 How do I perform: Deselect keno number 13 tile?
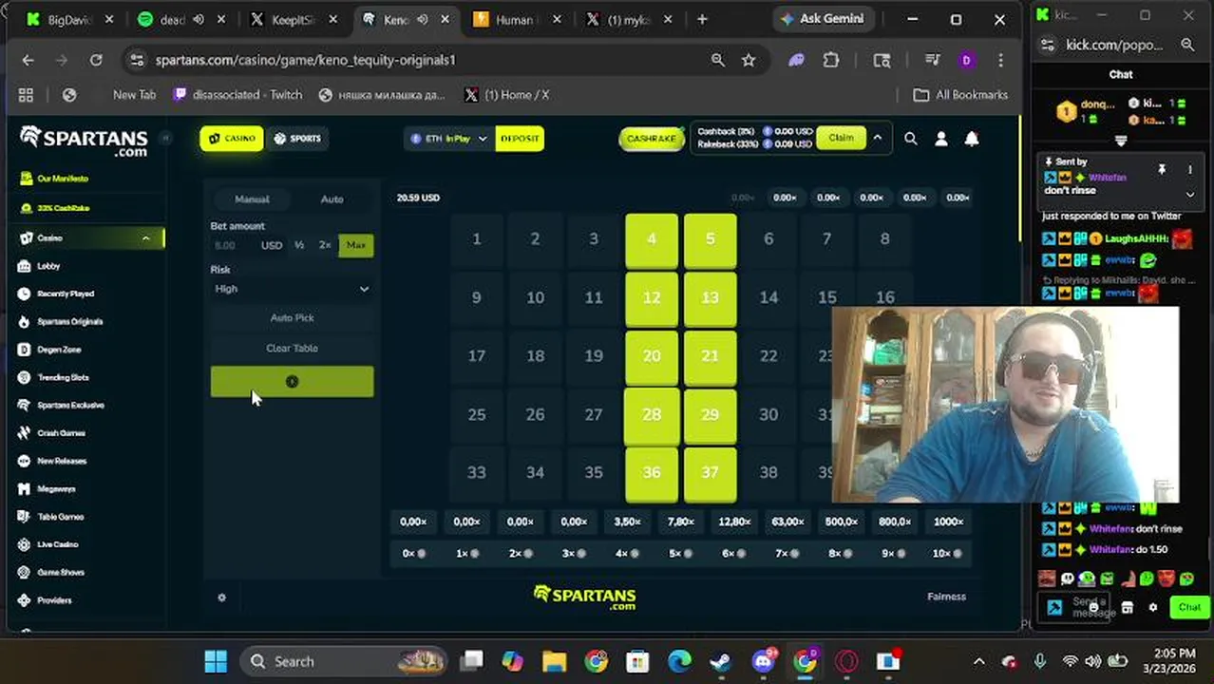click(x=710, y=298)
